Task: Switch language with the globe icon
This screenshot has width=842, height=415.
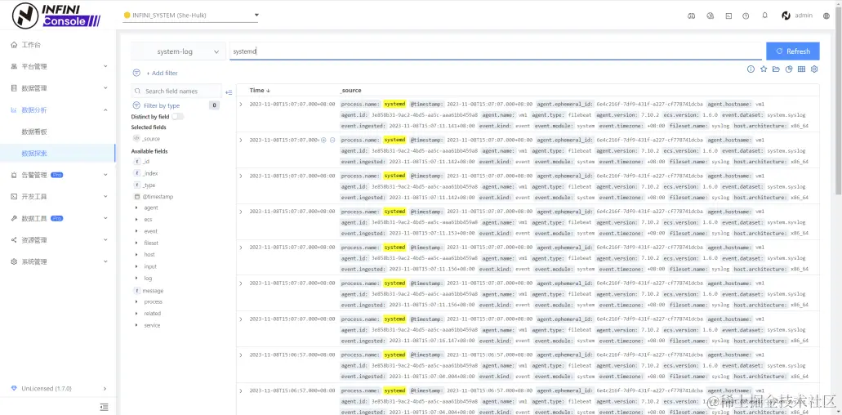Action: (x=826, y=16)
